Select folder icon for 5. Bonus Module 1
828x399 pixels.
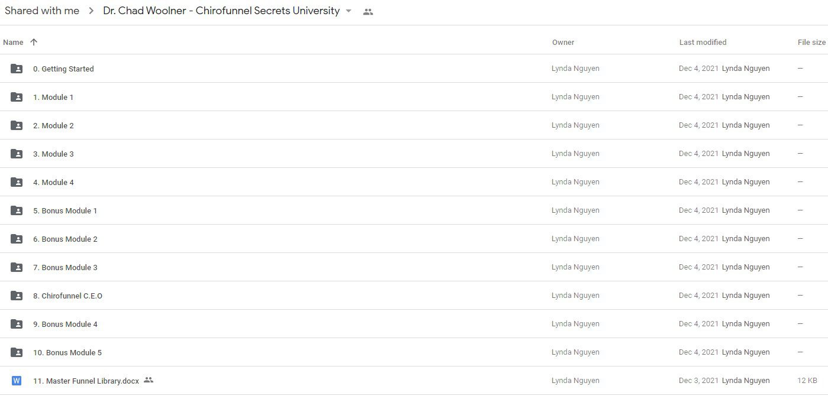[x=17, y=210]
